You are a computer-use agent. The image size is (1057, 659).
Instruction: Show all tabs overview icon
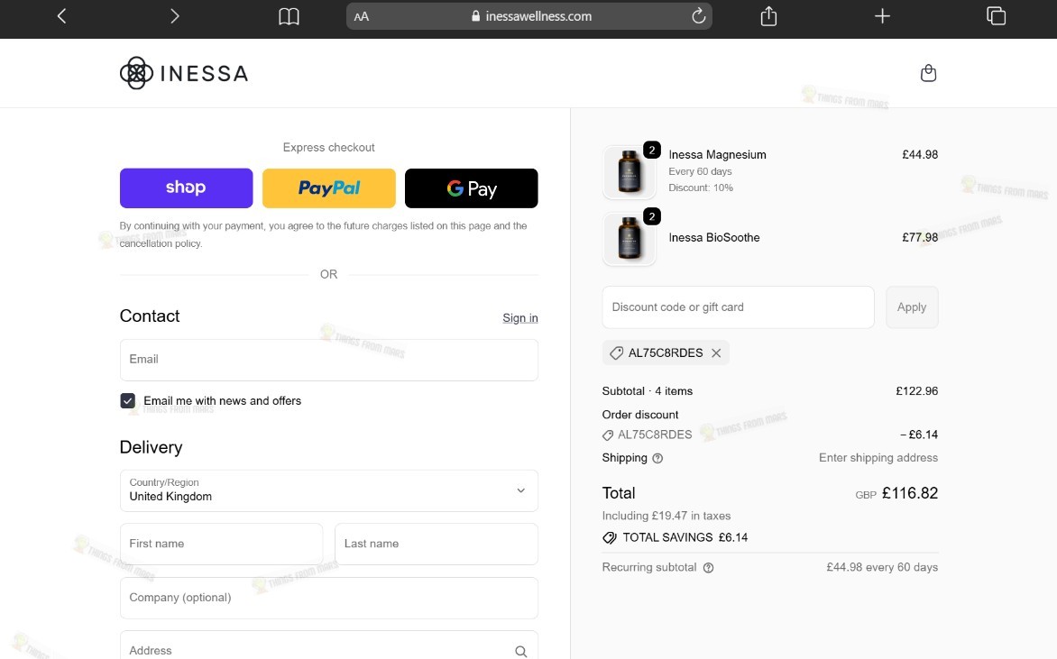[996, 15]
